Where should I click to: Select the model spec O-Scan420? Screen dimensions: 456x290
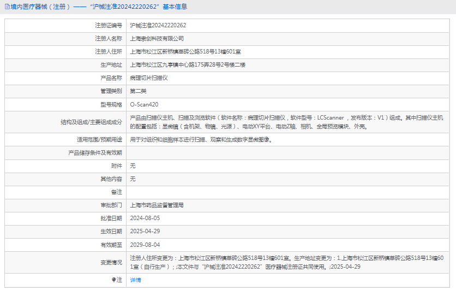tap(144, 104)
